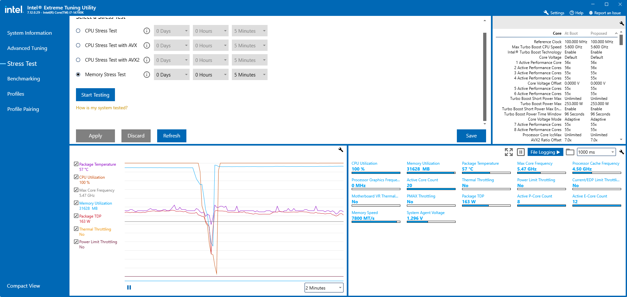The height and width of the screenshot is (297, 627).
Task: Open info for CPU Stress Test with AVX
Action: (147, 45)
